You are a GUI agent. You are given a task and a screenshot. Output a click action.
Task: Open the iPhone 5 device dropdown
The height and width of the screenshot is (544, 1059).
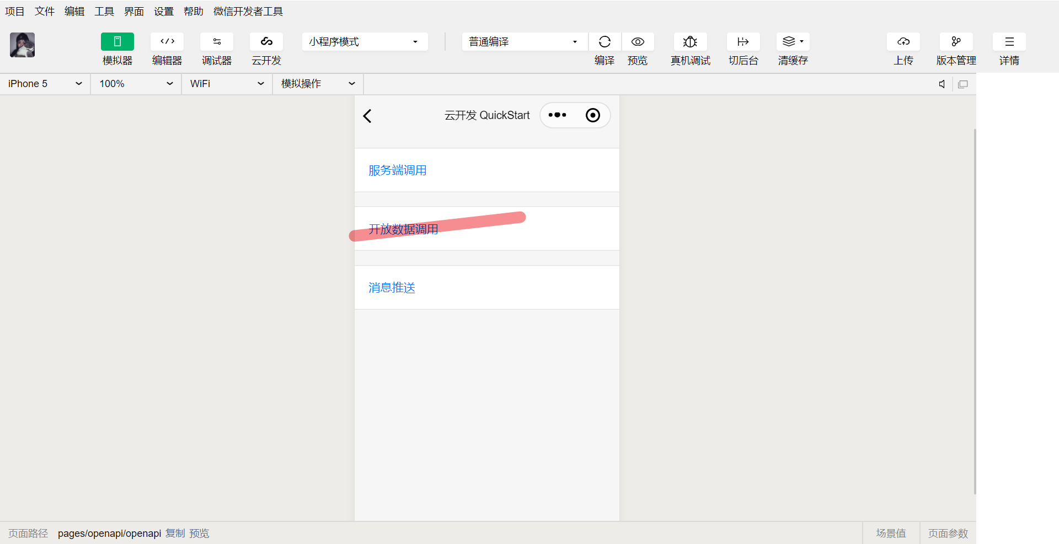click(45, 84)
